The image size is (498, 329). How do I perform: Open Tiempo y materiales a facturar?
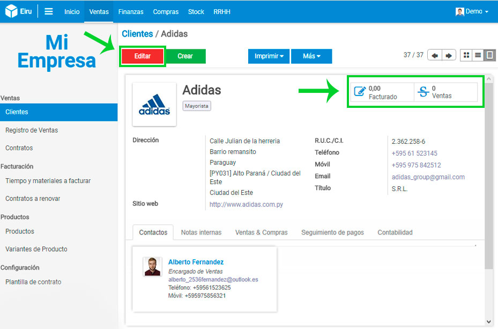click(48, 180)
